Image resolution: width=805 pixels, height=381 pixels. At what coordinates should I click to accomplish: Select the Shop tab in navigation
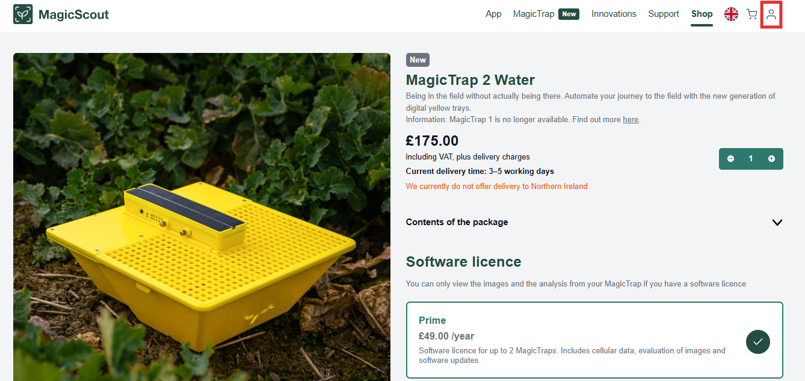pos(702,14)
